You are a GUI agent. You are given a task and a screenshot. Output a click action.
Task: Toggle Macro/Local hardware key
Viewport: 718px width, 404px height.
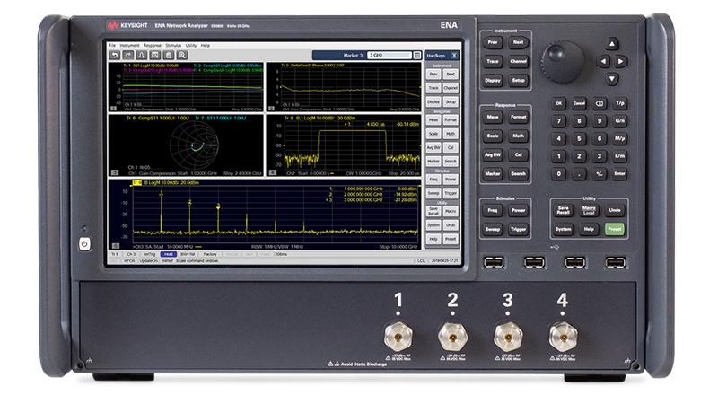(589, 210)
